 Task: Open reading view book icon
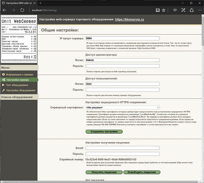click(157, 10)
